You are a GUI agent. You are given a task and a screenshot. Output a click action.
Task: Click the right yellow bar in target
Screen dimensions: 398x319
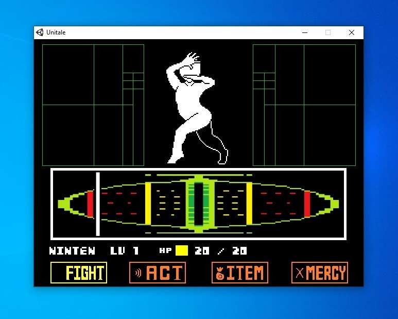point(249,204)
